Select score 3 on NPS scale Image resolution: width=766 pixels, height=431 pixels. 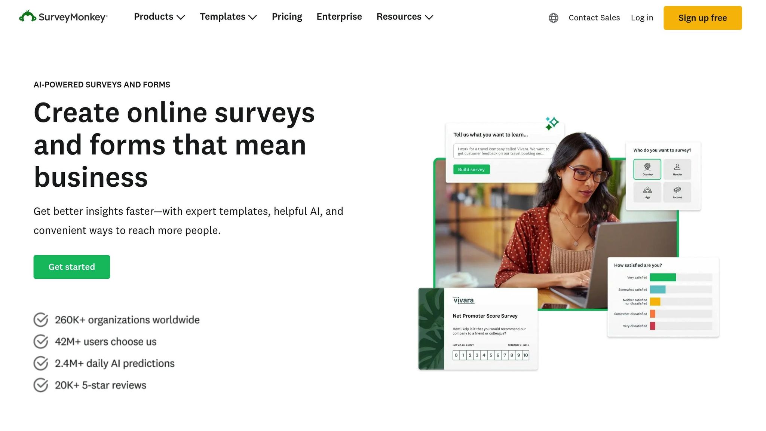(x=477, y=355)
